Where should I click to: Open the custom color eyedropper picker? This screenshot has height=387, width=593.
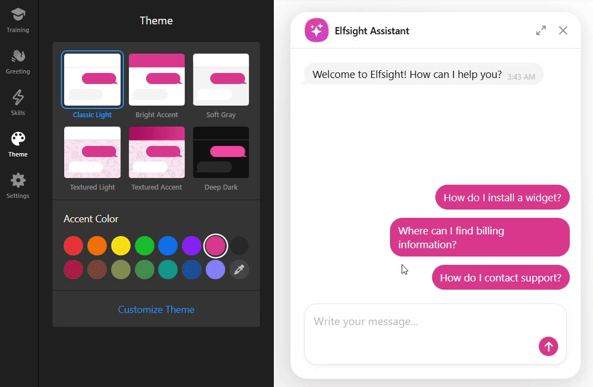pyautogui.click(x=239, y=269)
